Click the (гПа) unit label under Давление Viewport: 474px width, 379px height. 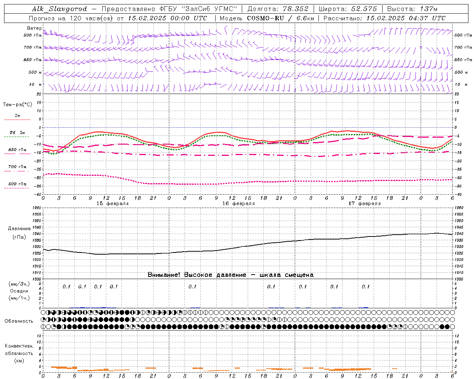19,237
